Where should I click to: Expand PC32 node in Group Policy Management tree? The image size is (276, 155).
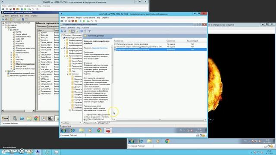point(11,57)
